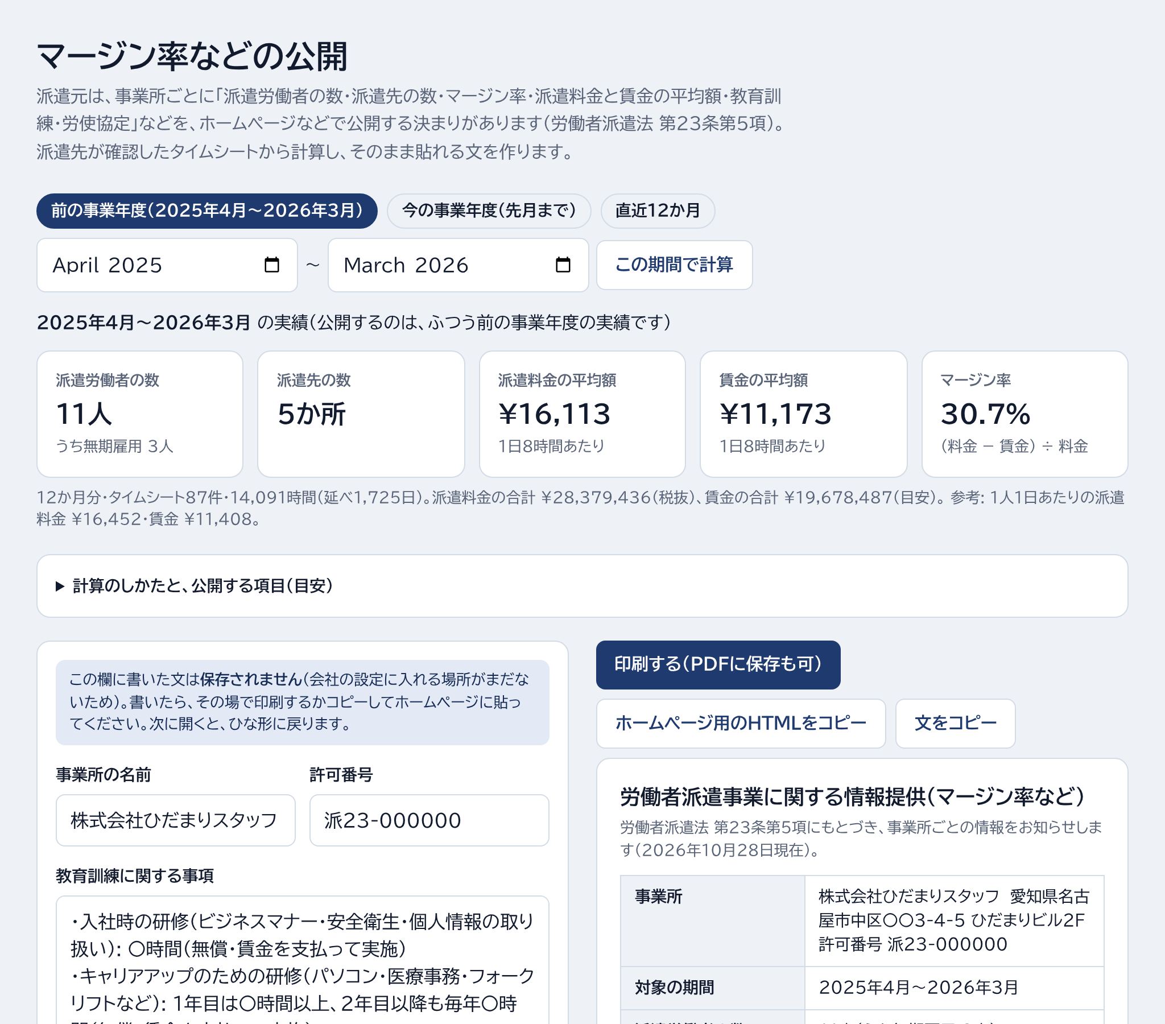Image resolution: width=1165 pixels, height=1024 pixels.
Task: Click 賃金の平均額 ¥11,173 value
Action: tap(775, 414)
